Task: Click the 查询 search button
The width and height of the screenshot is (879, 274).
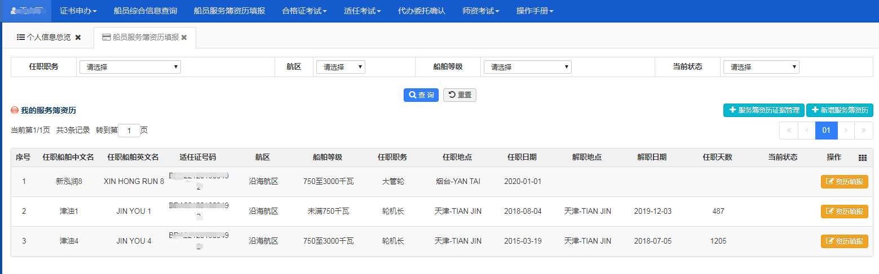Action: (x=421, y=95)
